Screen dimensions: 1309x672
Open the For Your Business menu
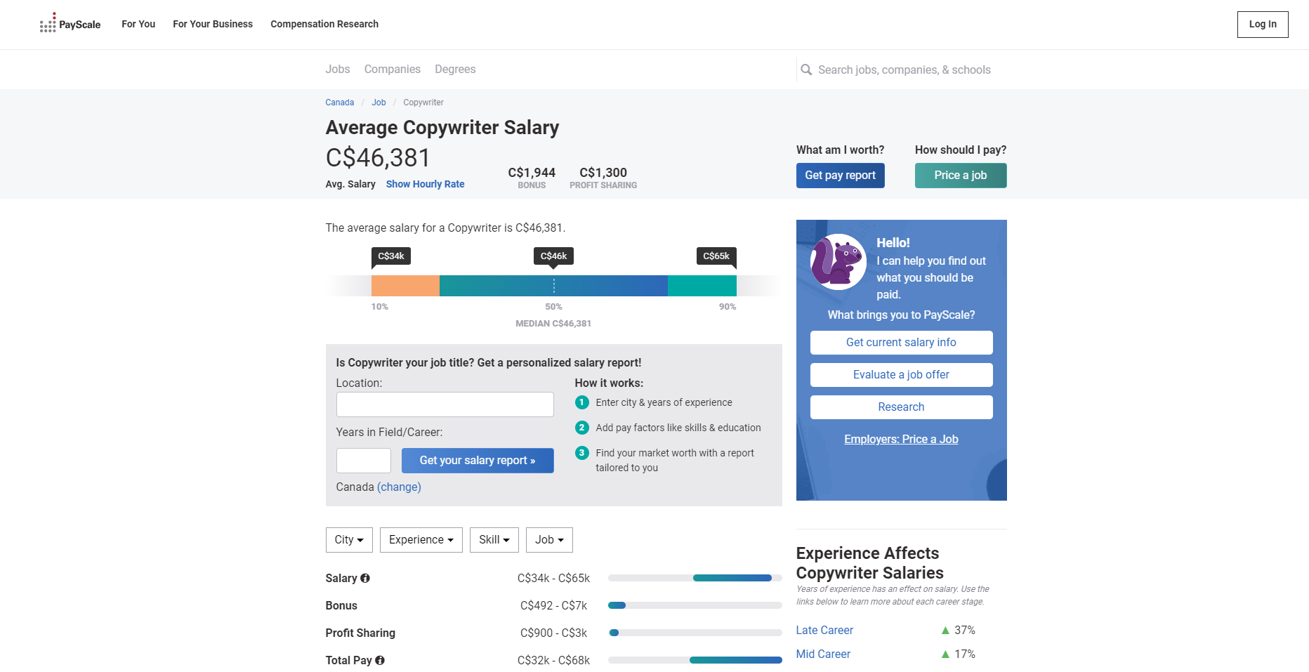click(x=213, y=24)
